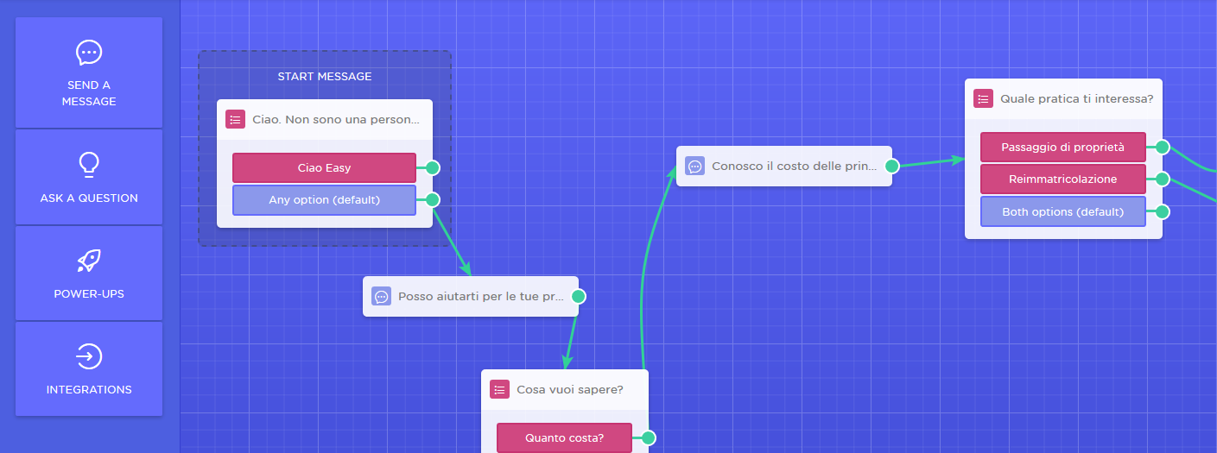Click the 'Cosa vuoi sapere?' block title

tap(570, 389)
